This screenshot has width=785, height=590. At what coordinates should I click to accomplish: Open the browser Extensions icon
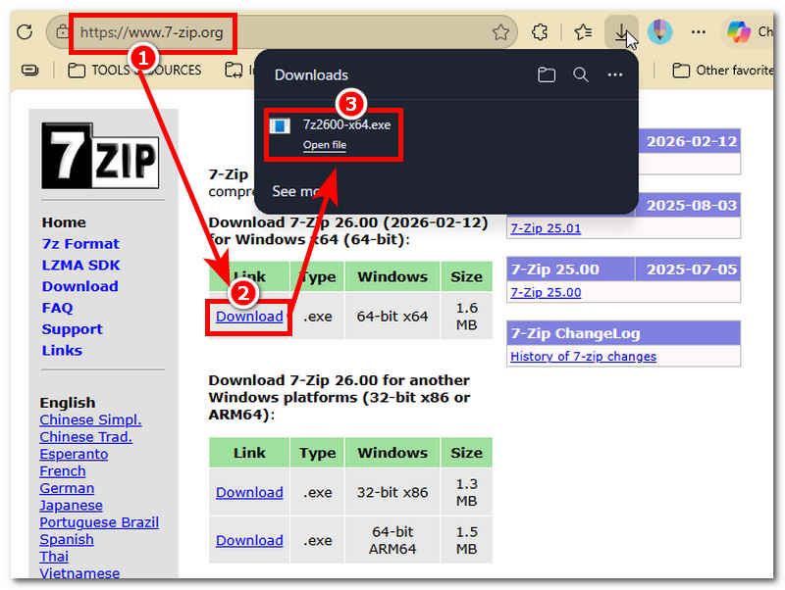(x=540, y=31)
